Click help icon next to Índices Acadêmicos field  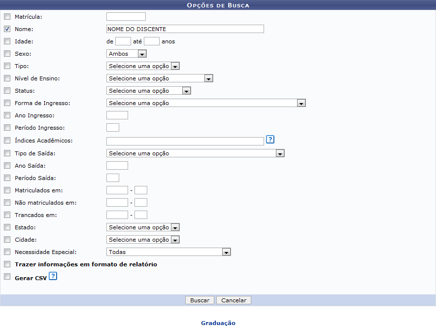point(270,140)
